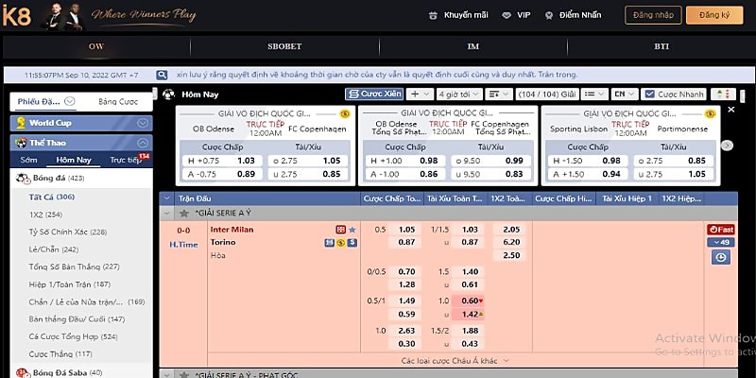The image size is (756, 378).
Task: Toggle Cược Xiên parlay mode
Action: [374, 94]
